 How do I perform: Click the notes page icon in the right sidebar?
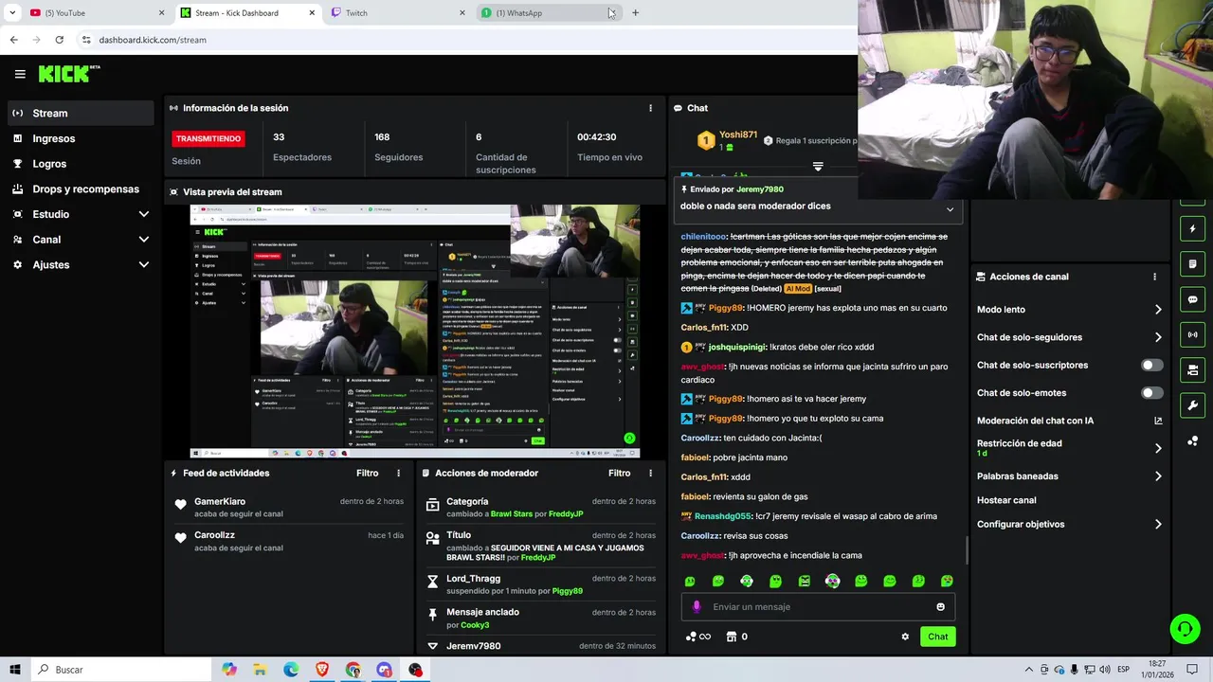point(1192,263)
